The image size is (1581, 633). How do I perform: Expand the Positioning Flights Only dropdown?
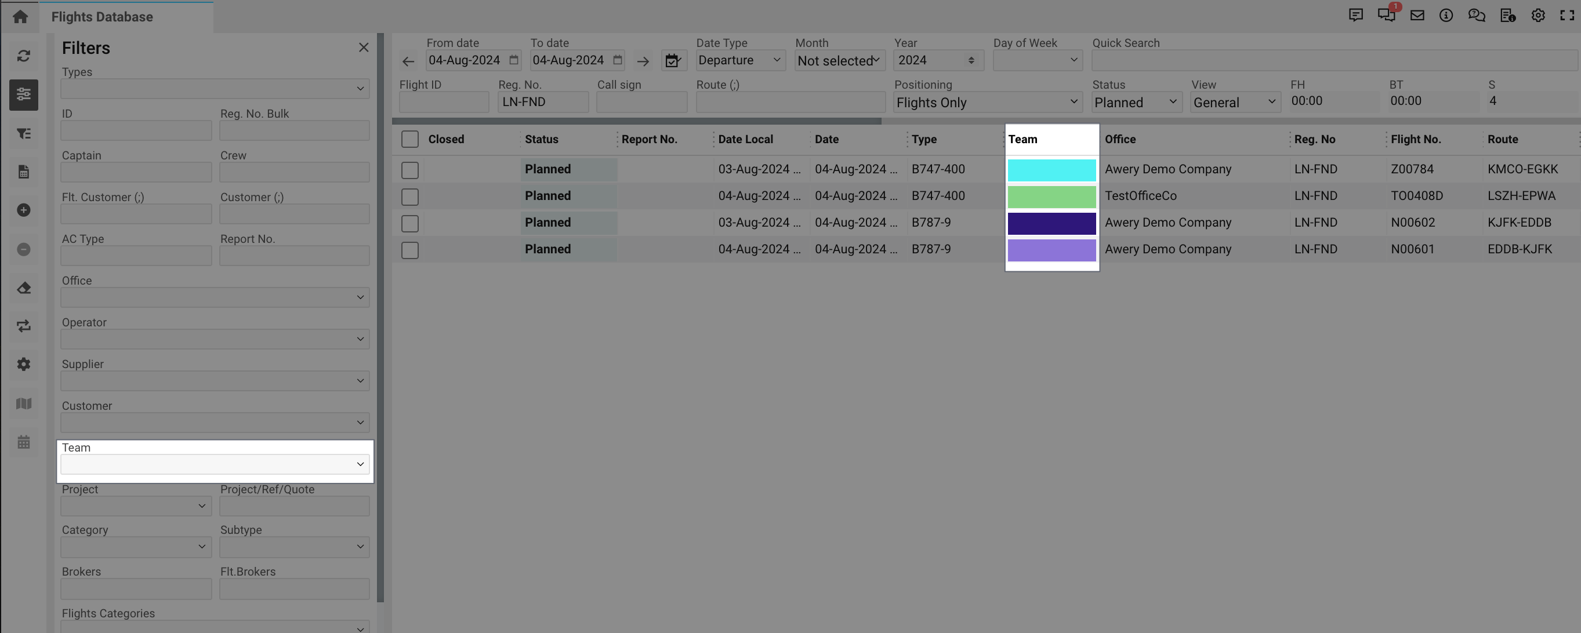[x=987, y=103]
